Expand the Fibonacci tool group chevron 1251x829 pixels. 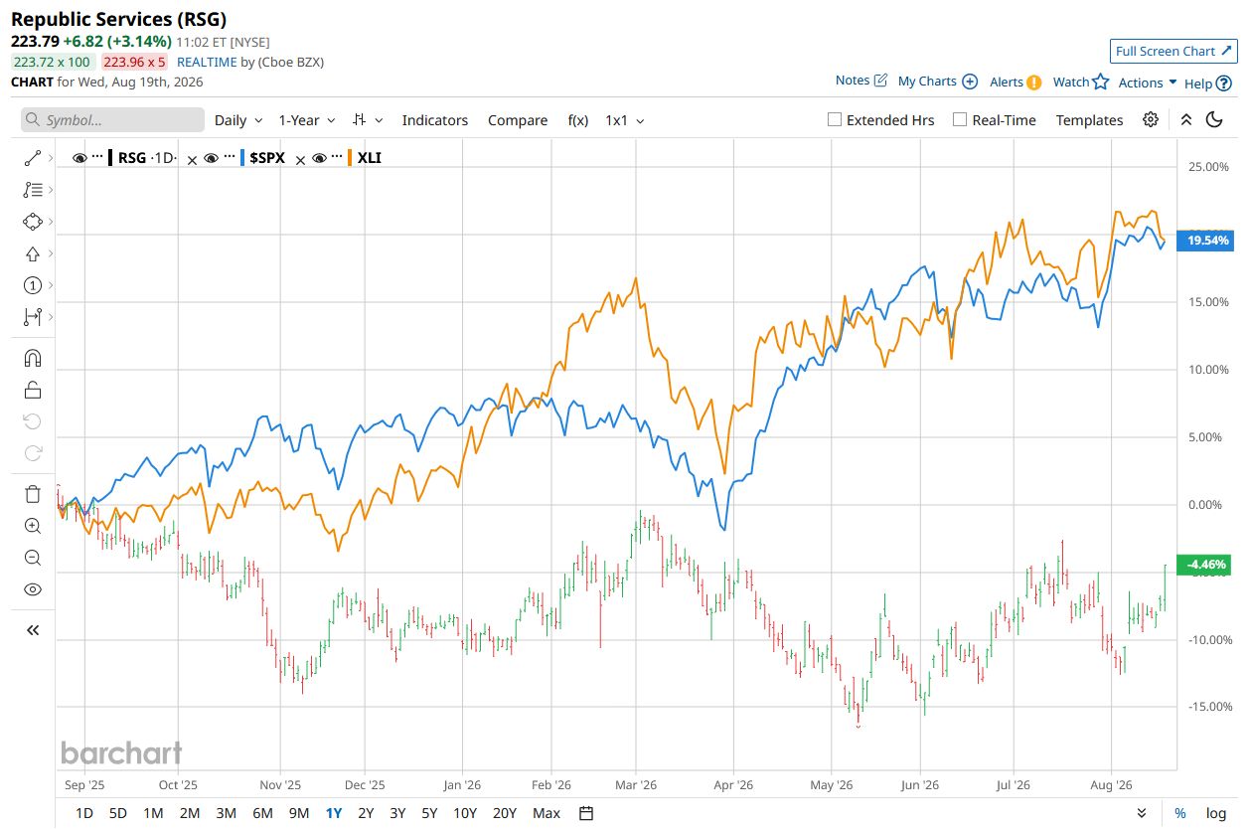click(51, 189)
